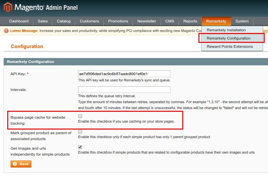Click the Configuration page heading

click(x=27, y=46)
